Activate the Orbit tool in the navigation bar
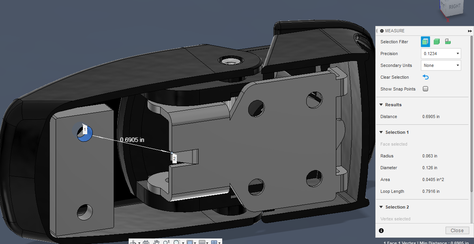 pos(133,242)
